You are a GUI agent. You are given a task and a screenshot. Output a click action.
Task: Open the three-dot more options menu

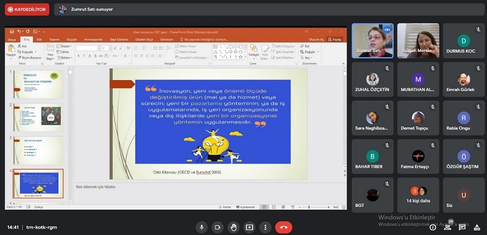(x=265, y=227)
